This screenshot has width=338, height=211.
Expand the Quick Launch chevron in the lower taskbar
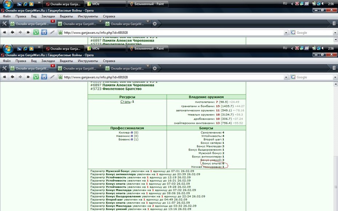point(39,47)
